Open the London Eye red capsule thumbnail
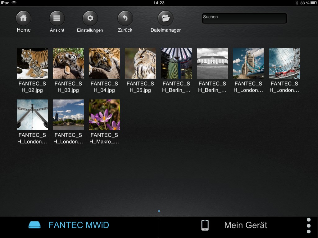Viewport: 318px width, 238px height. pos(284,63)
